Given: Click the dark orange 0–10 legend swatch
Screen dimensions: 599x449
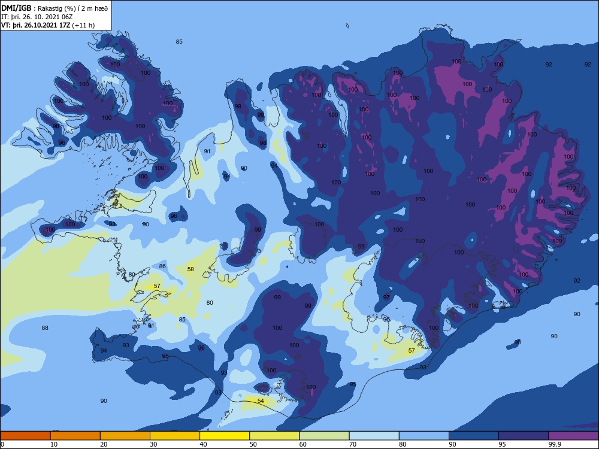Looking at the screenshot, I should click(25, 436).
